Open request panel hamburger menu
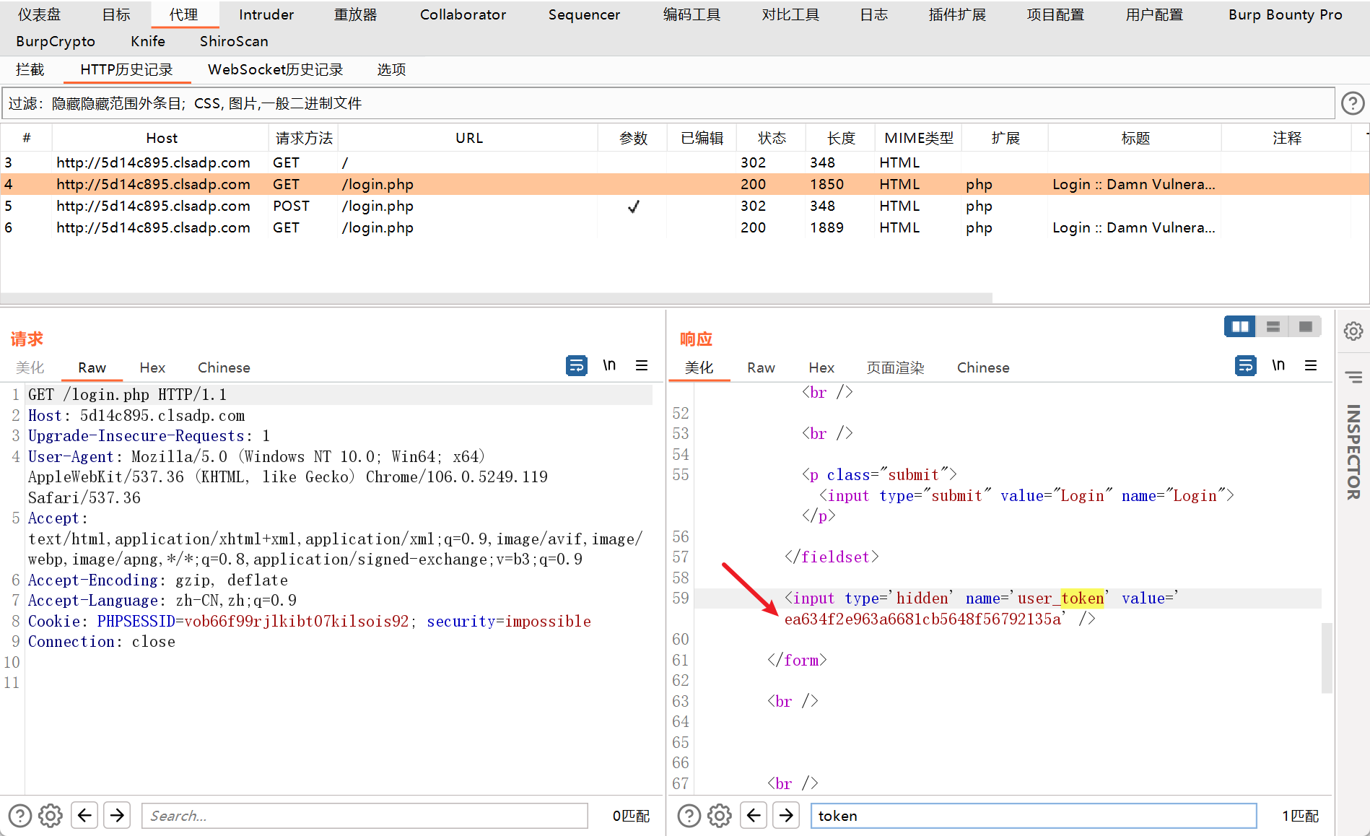This screenshot has height=836, width=1370. point(642,365)
